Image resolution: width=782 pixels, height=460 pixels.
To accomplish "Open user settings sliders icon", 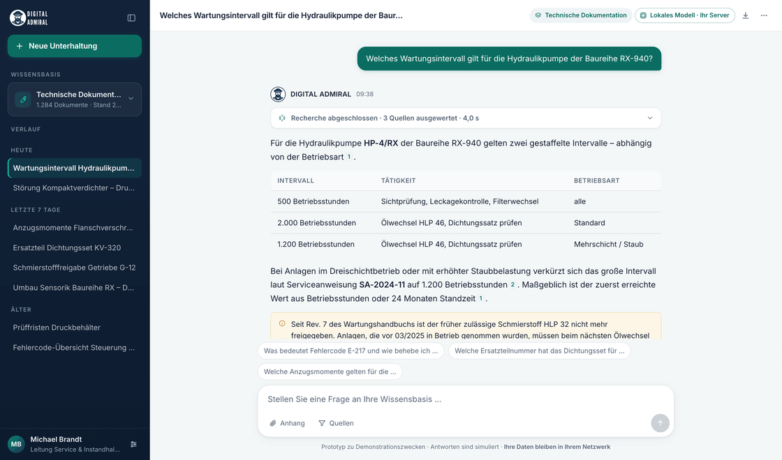I will (133, 444).
